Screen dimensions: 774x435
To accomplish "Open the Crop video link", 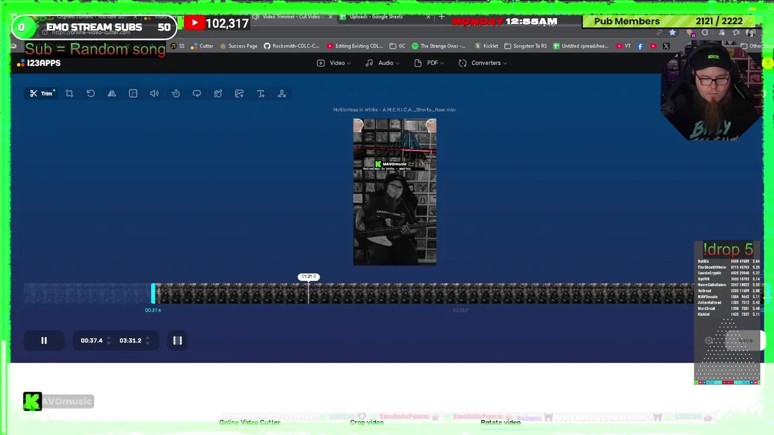I will pyautogui.click(x=366, y=422).
